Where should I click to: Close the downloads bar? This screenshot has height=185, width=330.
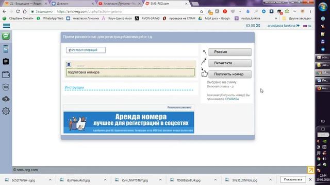310,179
